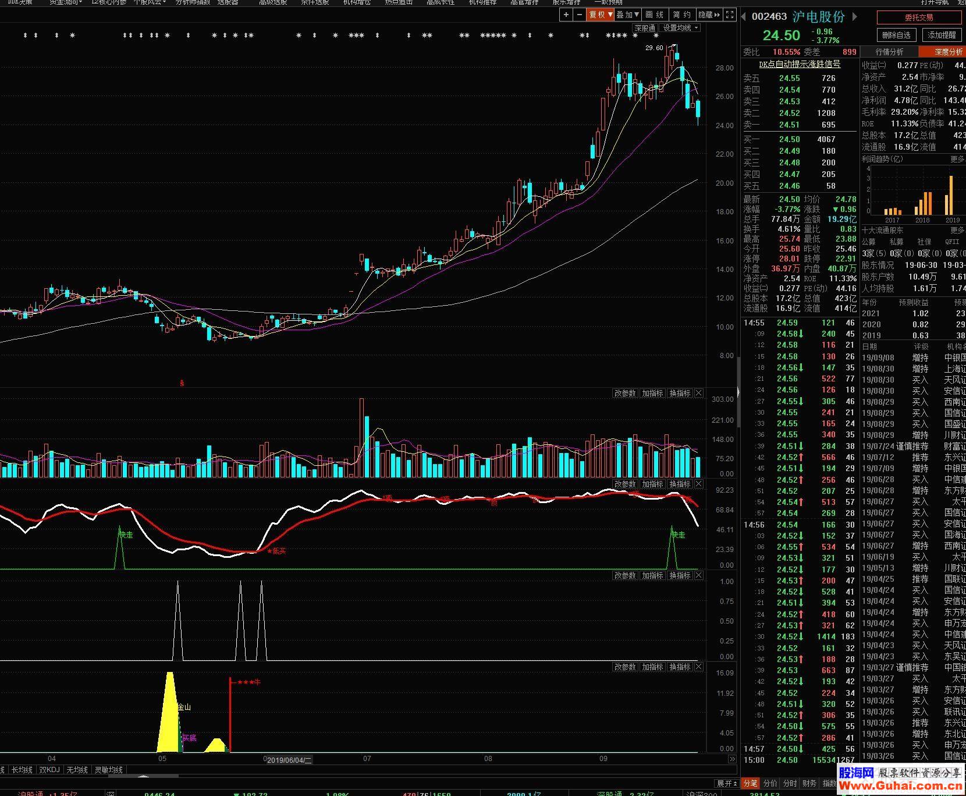This screenshot has width=966, height=796.
Task: Click 更多 next to 十大流通股东
Action: point(957,230)
